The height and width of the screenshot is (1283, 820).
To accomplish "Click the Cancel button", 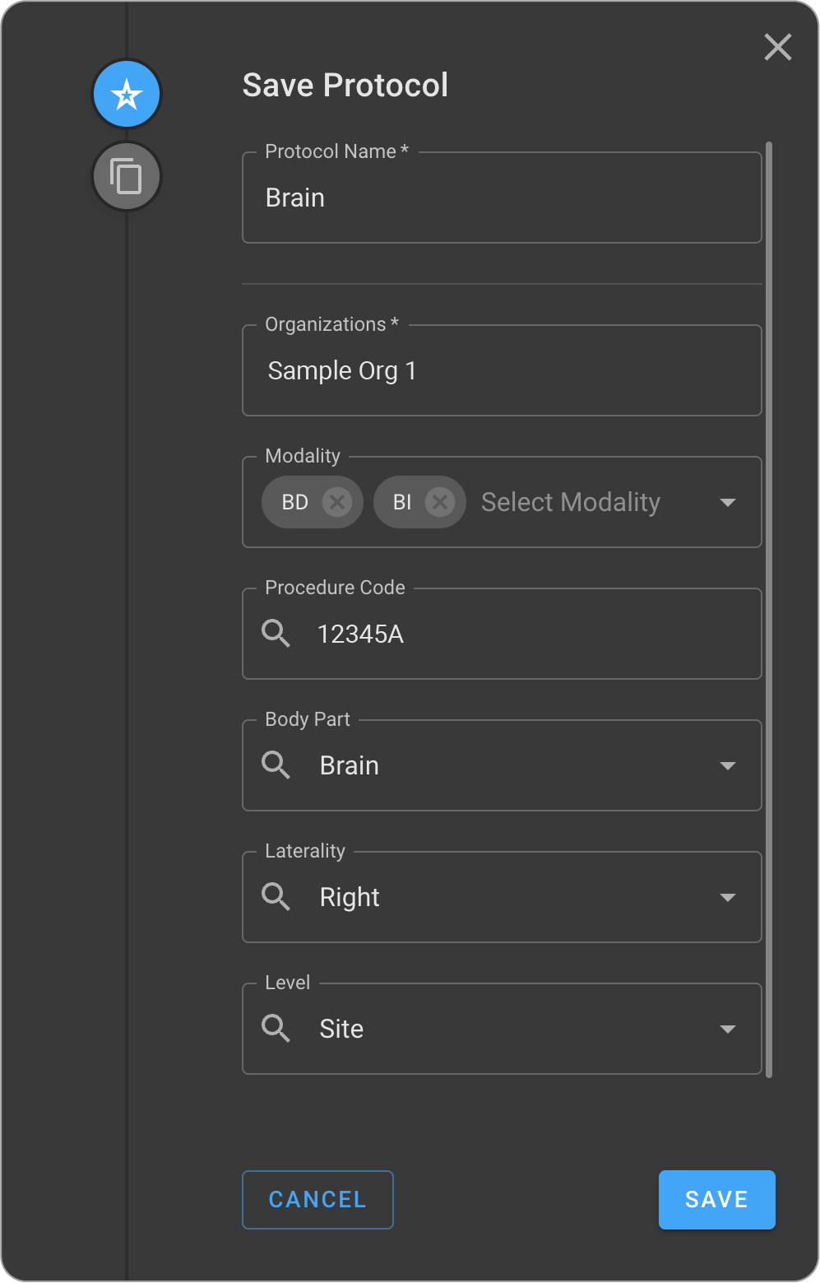I will tap(317, 1200).
